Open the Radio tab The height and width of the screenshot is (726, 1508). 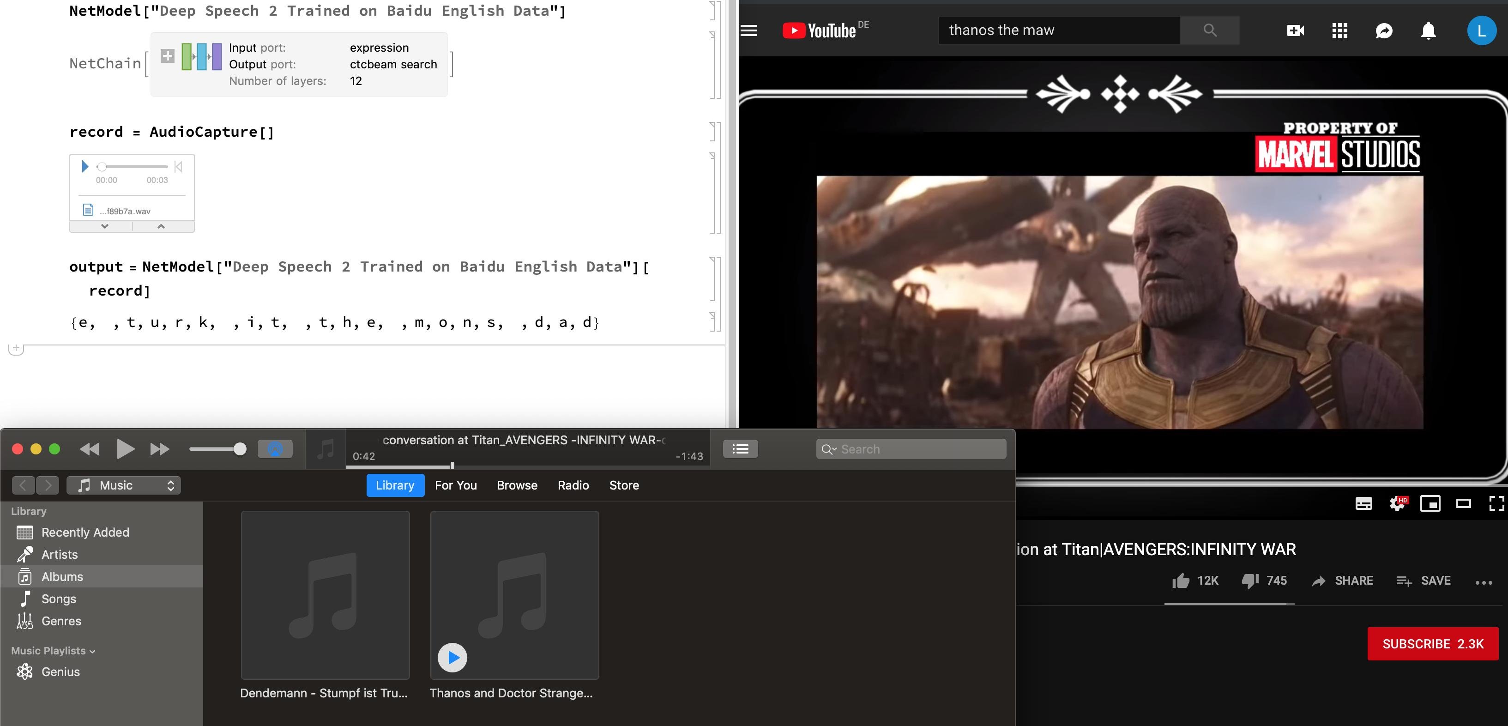(x=573, y=485)
